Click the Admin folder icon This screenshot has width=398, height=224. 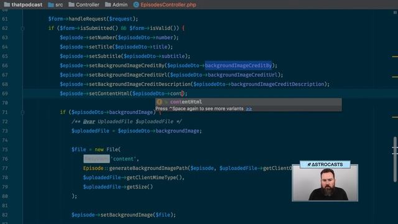coord(108,4)
